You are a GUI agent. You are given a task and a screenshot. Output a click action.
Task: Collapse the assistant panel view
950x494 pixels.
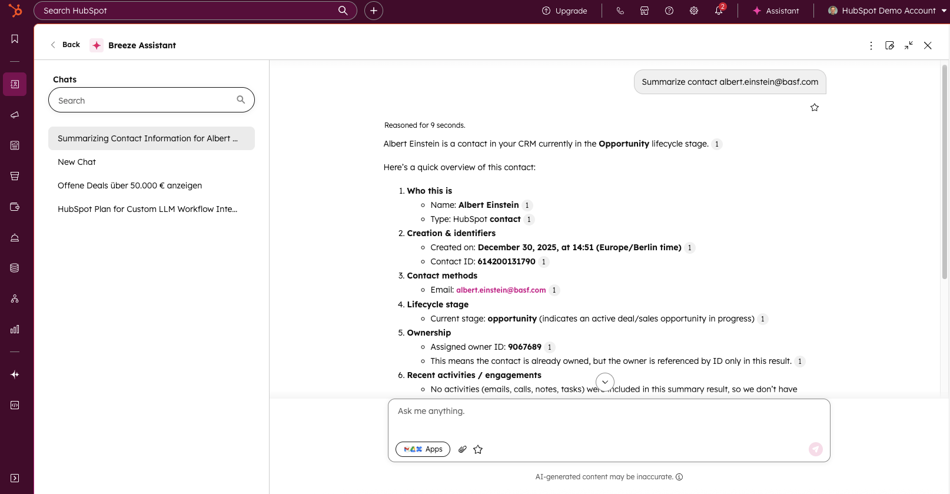tap(909, 45)
